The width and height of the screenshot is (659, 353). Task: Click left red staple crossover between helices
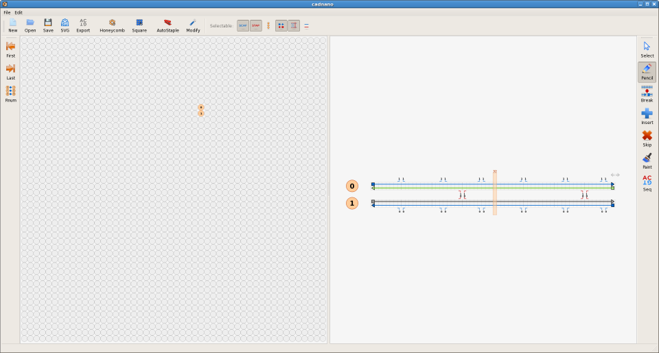(462, 195)
